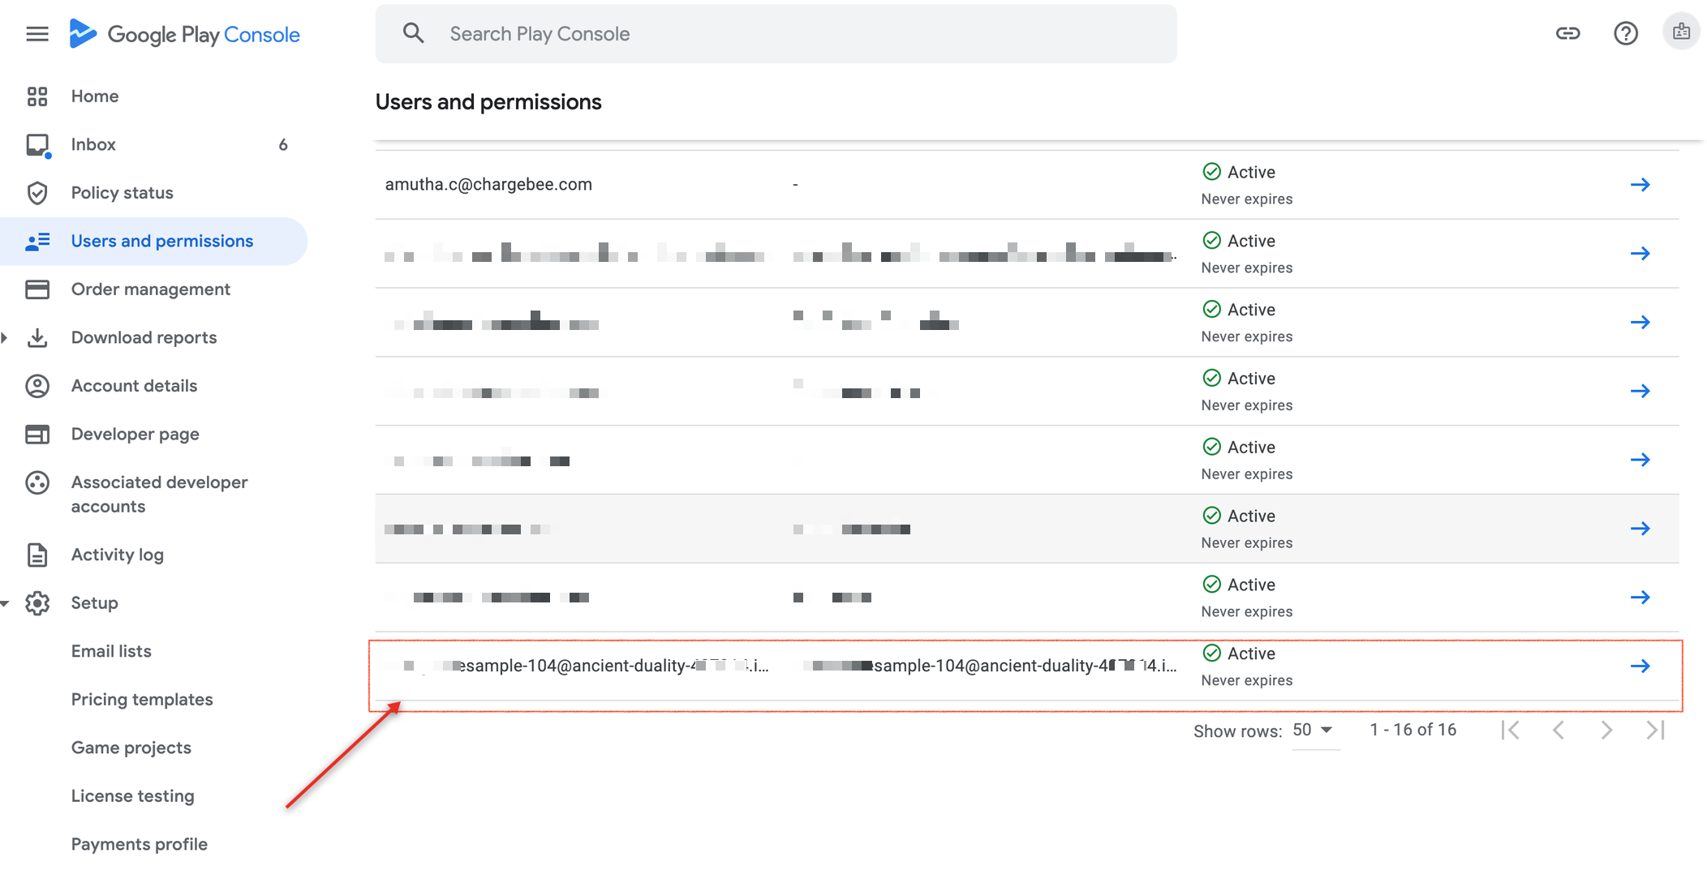Open Order management
Viewport: 1707px width, 870px height.
click(x=150, y=289)
